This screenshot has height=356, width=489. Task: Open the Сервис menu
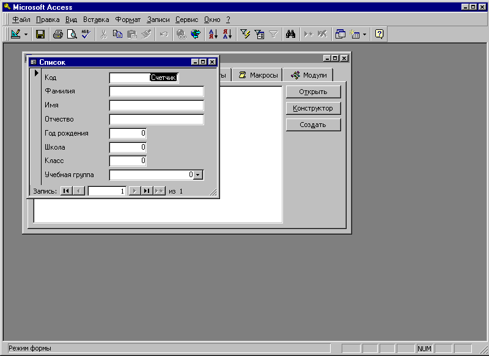click(187, 20)
